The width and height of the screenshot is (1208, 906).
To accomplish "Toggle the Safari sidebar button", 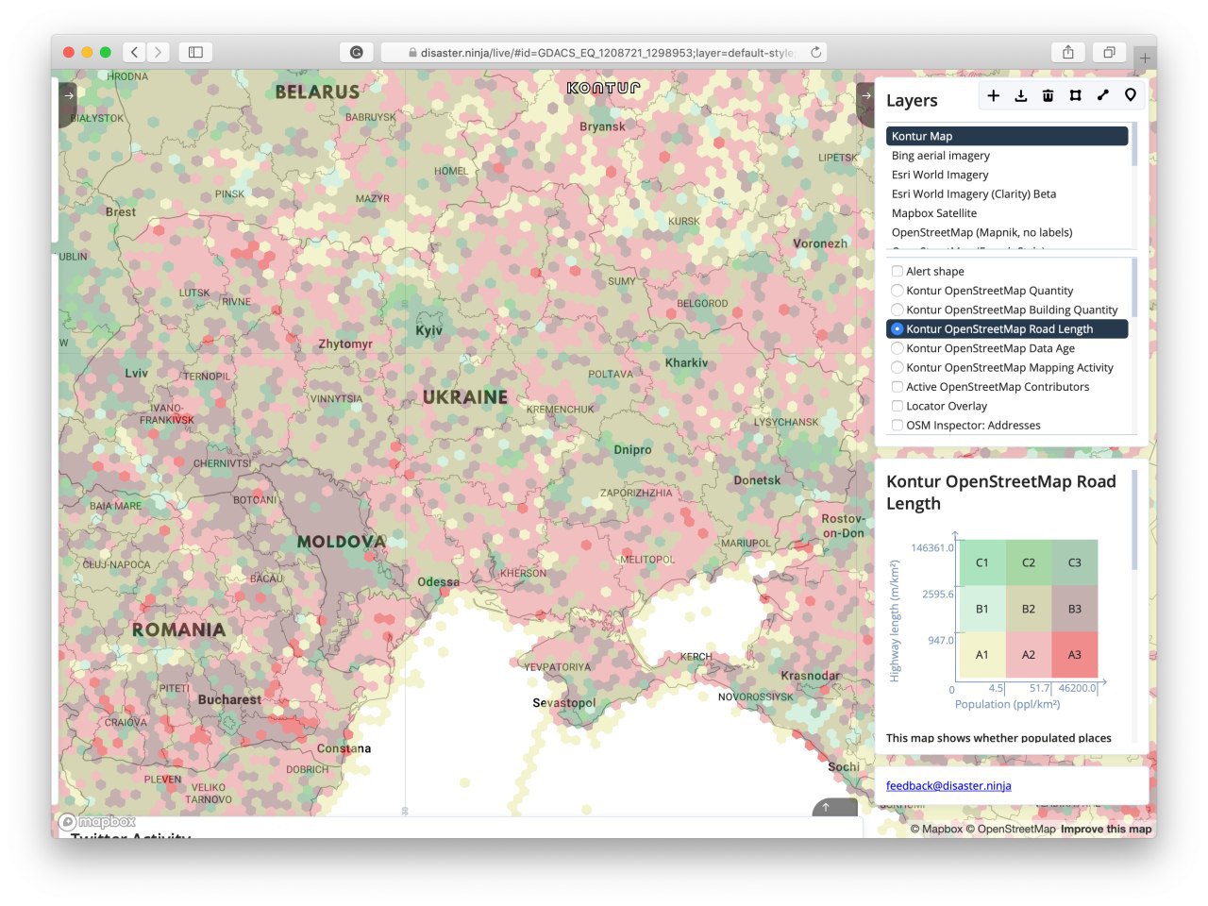I will click(x=196, y=52).
